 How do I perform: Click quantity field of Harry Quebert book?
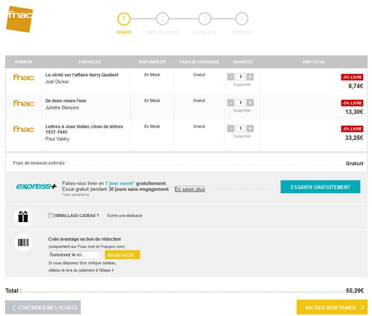click(240, 77)
